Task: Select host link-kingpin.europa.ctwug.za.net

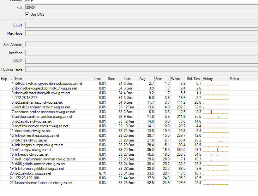Action: (39, 145)
